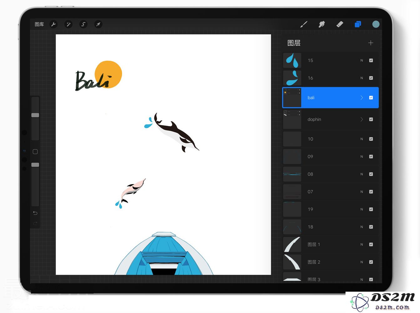Hide layer 图层 1
The image size is (420, 313).
click(x=371, y=244)
